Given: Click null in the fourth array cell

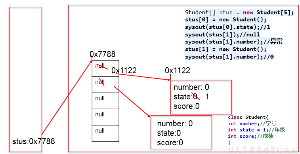Looking at the screenshot, I should [x=100, y=114].
